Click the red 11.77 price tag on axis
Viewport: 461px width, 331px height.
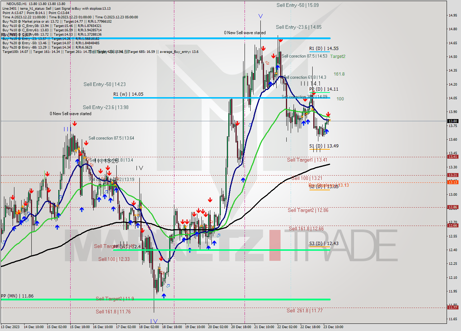pyautogui.click(x=453, y=307)
